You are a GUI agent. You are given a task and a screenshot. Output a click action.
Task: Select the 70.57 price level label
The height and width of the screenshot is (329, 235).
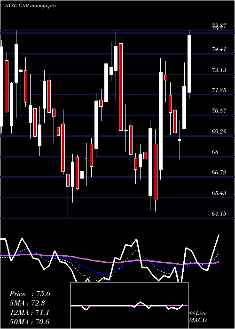click(x=219, y=111)
